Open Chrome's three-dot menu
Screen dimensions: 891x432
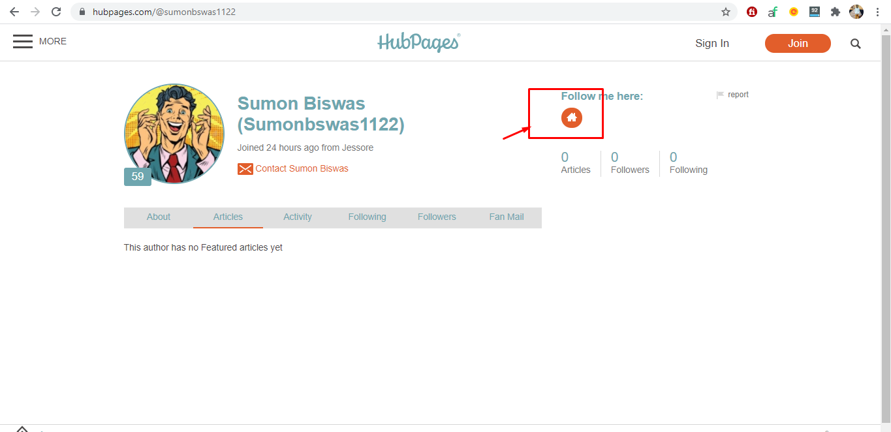coord(877,12)
